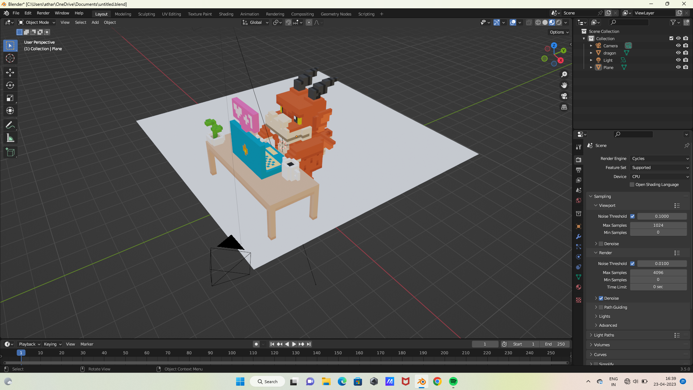Select the Annotate tool icon
The image size is (693, 390).
pyautogui.click(x=10, y=125)
